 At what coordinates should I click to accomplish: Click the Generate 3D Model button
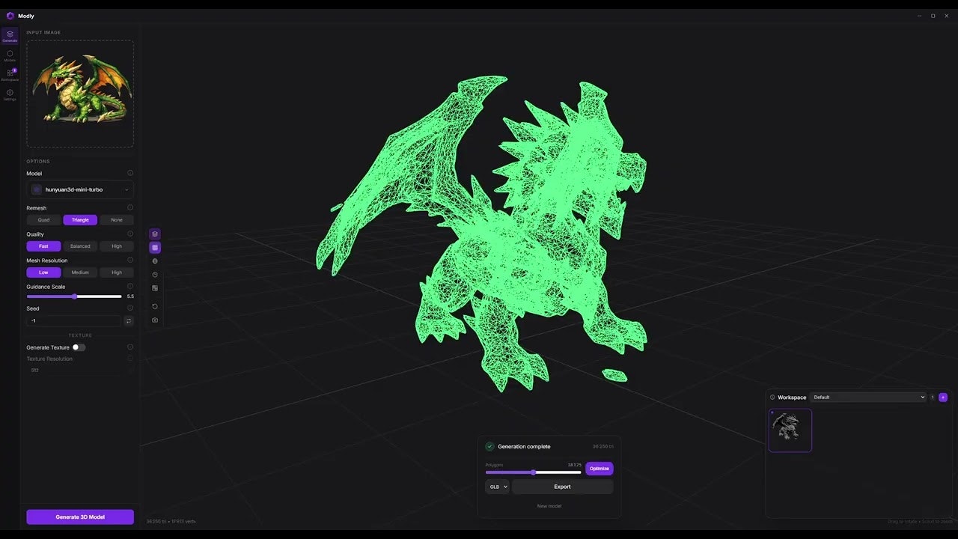(x=80, y=517)
